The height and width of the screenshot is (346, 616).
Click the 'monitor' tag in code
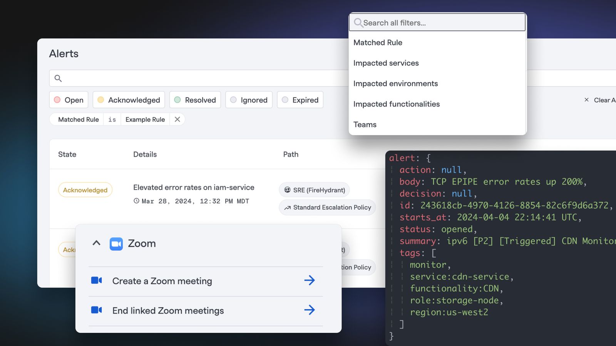tap(430, 264)
